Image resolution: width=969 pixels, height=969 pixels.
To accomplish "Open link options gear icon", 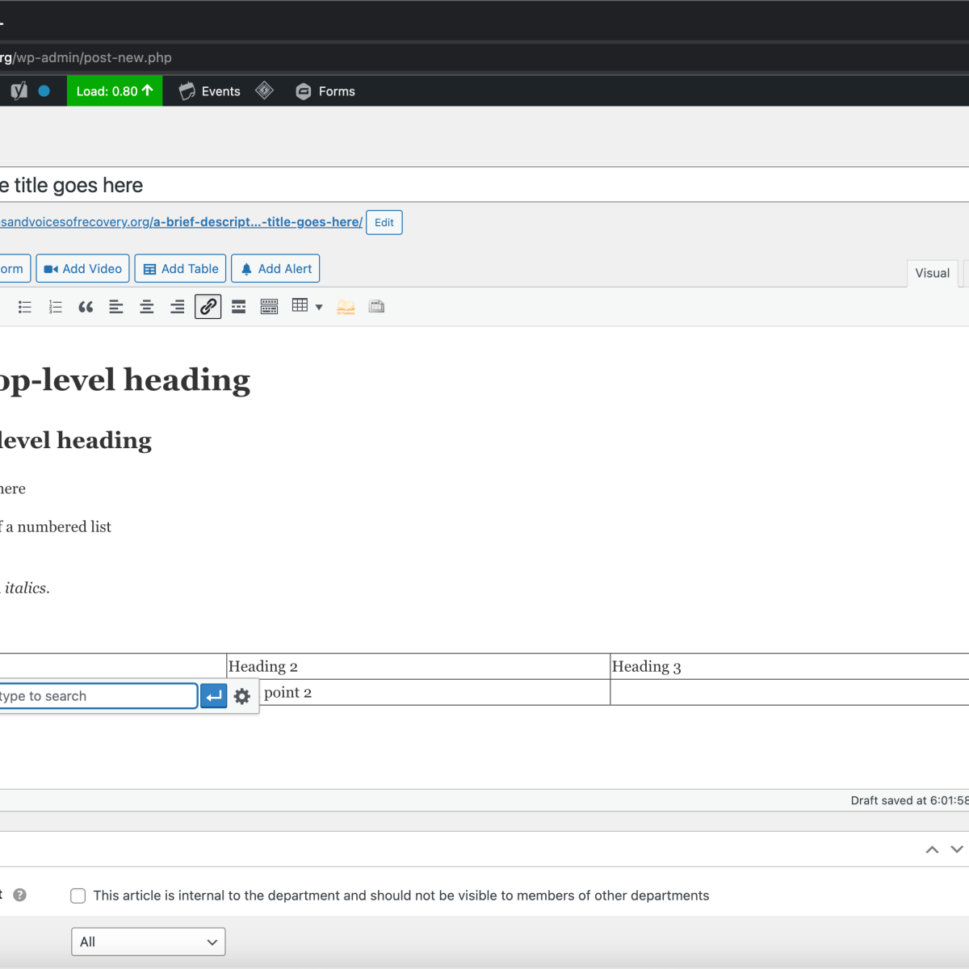I will [242, 696].
